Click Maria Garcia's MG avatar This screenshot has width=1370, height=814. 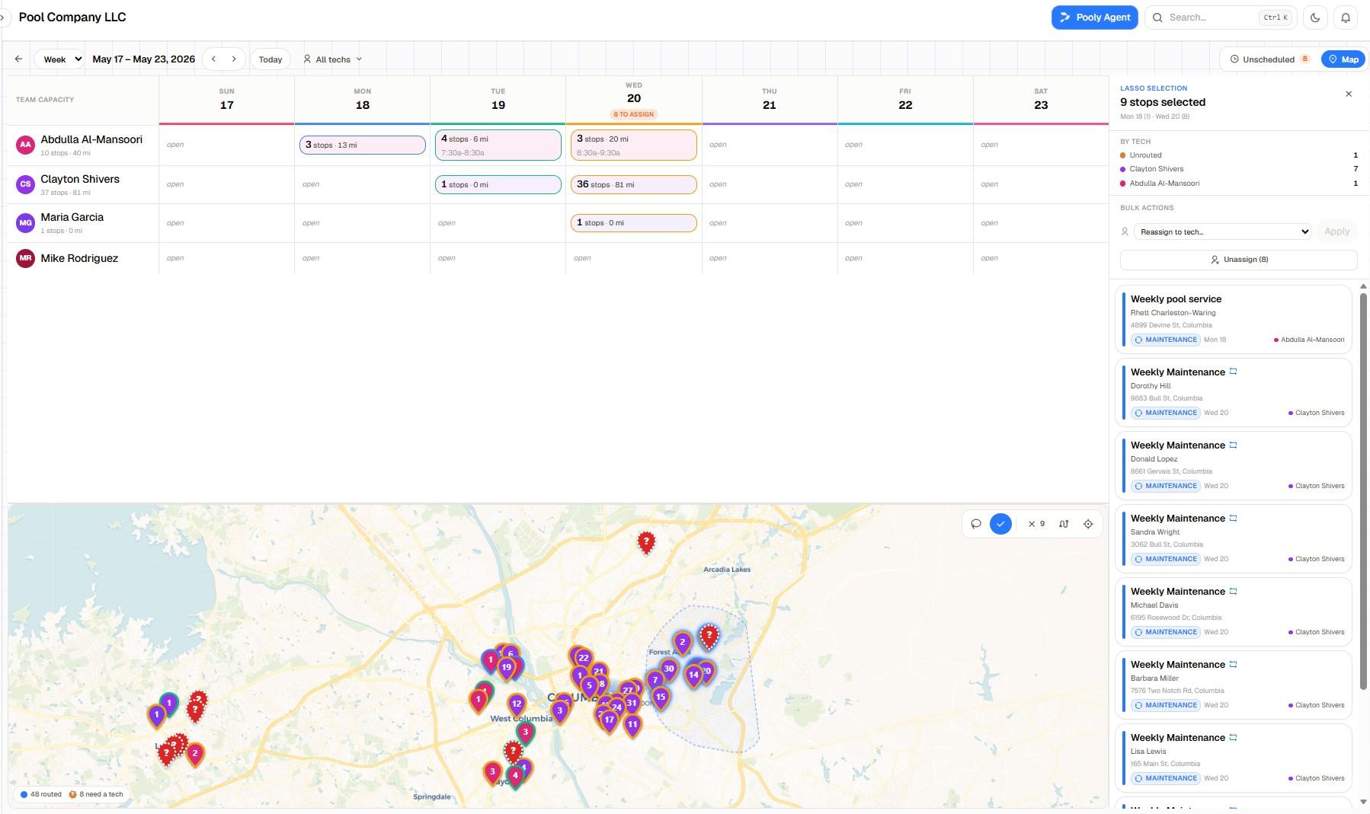pyautogui.click(x=26, y=222)
